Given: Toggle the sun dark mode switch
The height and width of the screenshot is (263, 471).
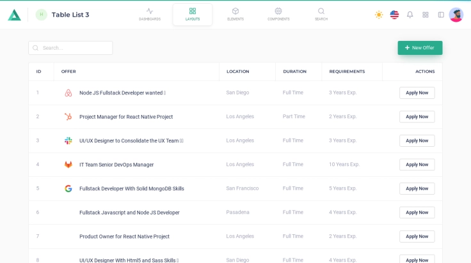Looking at the screenshot, I should 379,15.
